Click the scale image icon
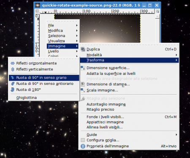 pos(83,90)
